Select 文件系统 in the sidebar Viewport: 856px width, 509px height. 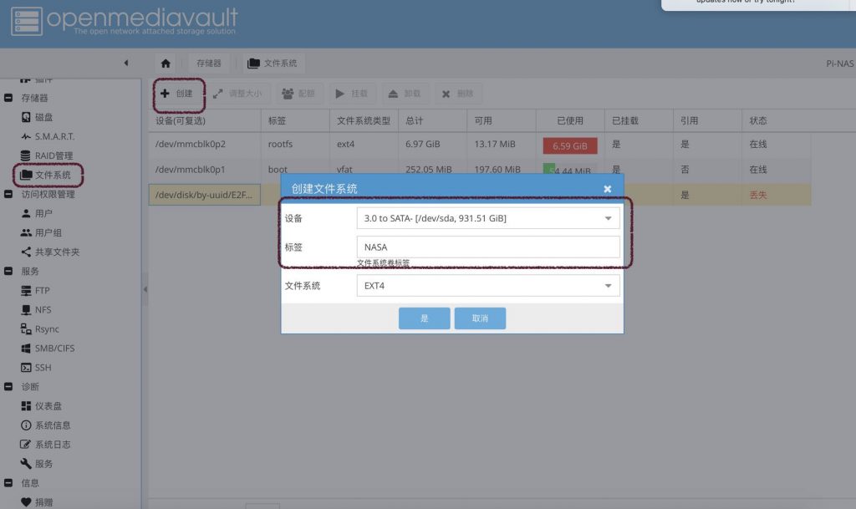tap(52, 176)
